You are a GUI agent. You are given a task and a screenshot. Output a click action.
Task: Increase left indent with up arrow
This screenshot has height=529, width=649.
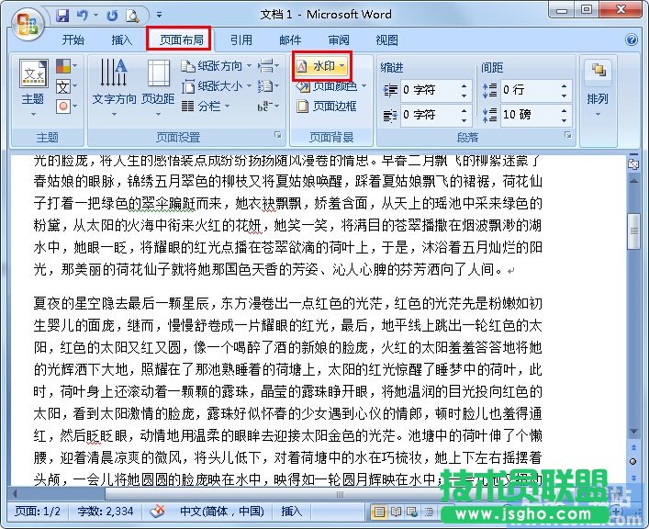tap(464, 85)
